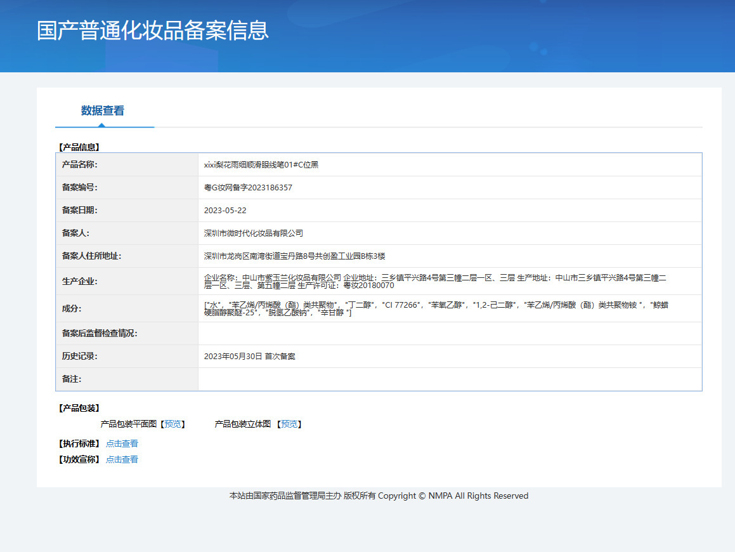Screen dimensions: 735x552
Task: Open 点击查看 link next to 功效宣称
Action: pyautogui.click(x=122, y=459)
